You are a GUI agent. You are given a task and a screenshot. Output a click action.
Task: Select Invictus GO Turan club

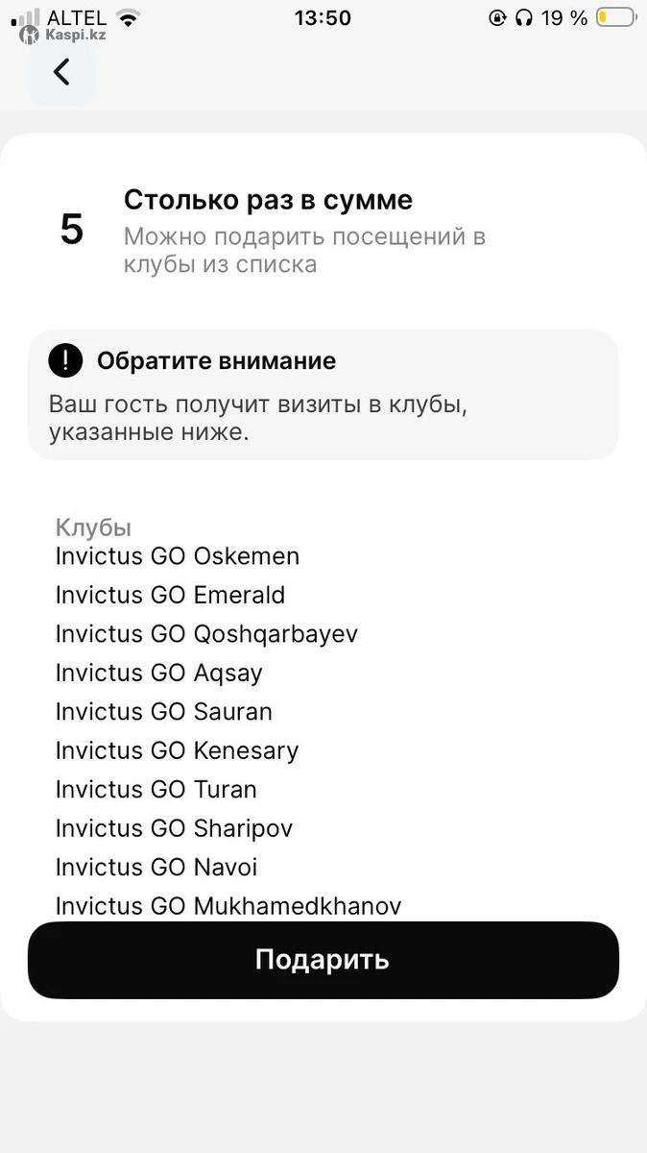[x=156, y=790]
